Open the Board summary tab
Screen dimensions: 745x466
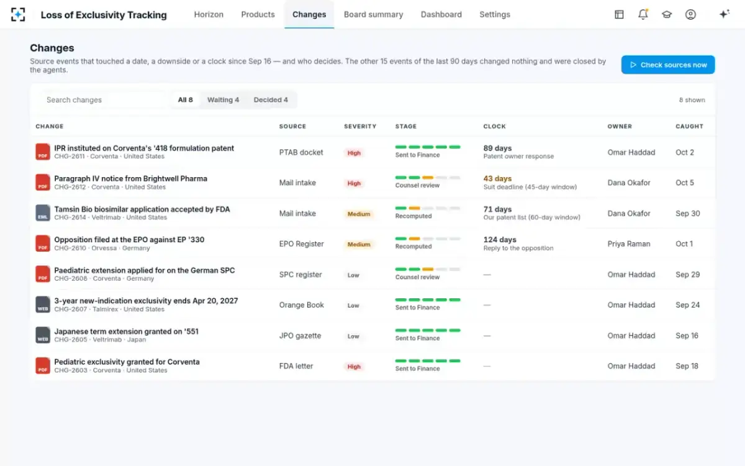(373, 14)
